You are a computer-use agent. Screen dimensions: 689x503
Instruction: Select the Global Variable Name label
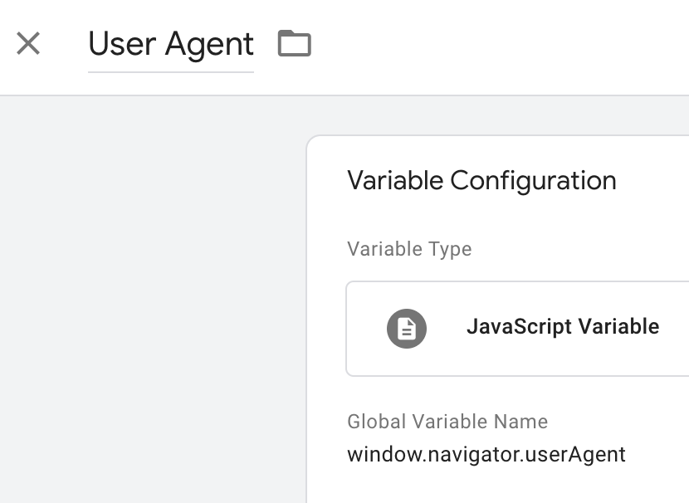coord(447,422)
